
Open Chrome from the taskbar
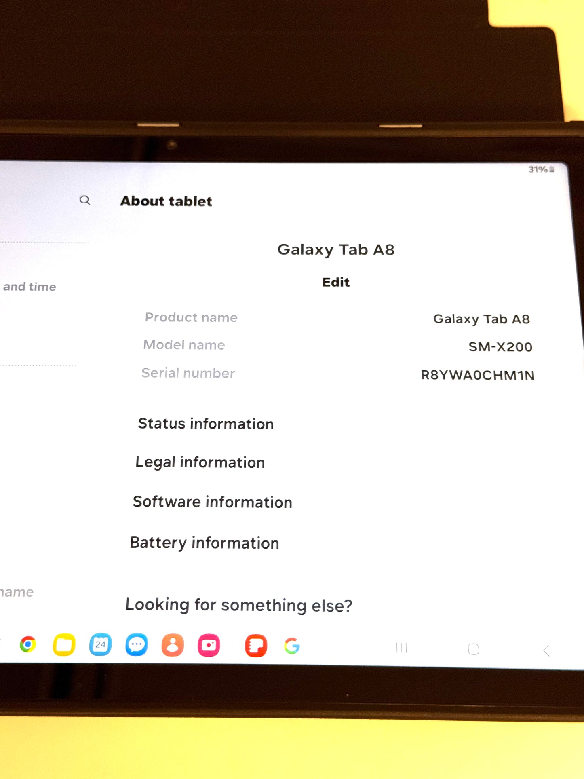click(x=28, y=644)
